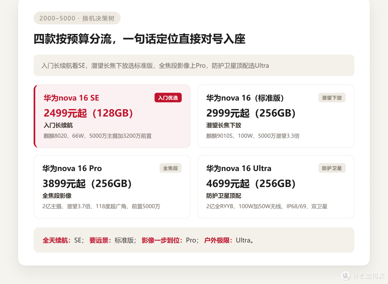Viewport: 388px width, 284px height.
Task: Click the '2000–5000 · 换机决策树' pill tag
Action: coord(77,18)
